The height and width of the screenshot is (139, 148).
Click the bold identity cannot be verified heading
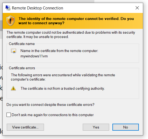(76, 21)
